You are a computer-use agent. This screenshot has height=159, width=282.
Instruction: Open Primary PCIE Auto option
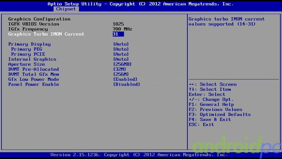[121, 54]
